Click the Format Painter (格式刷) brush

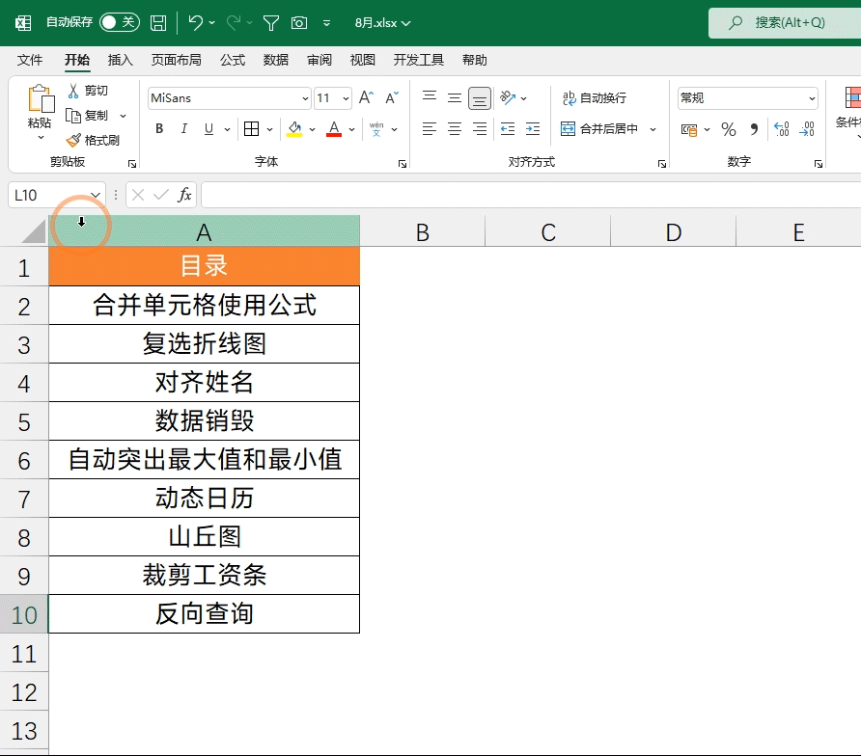point(94,140)
